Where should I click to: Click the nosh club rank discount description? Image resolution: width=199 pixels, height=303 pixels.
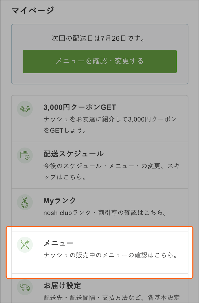105,213
